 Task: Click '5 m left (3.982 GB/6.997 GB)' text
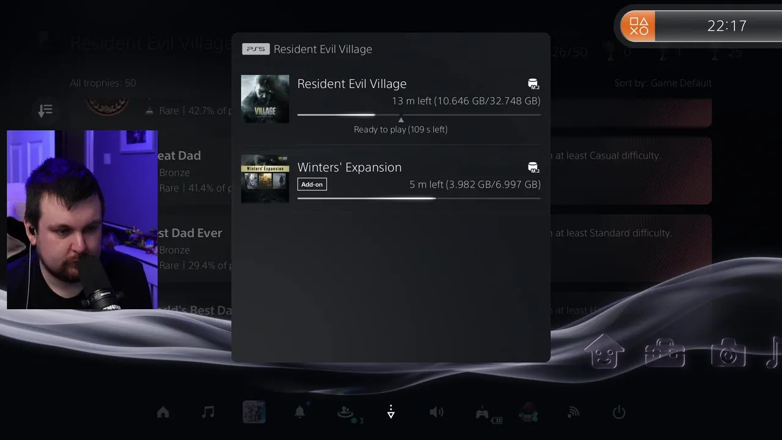pos(475,185)
